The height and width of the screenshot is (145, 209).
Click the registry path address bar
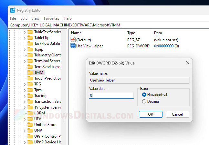click(109, 25)
